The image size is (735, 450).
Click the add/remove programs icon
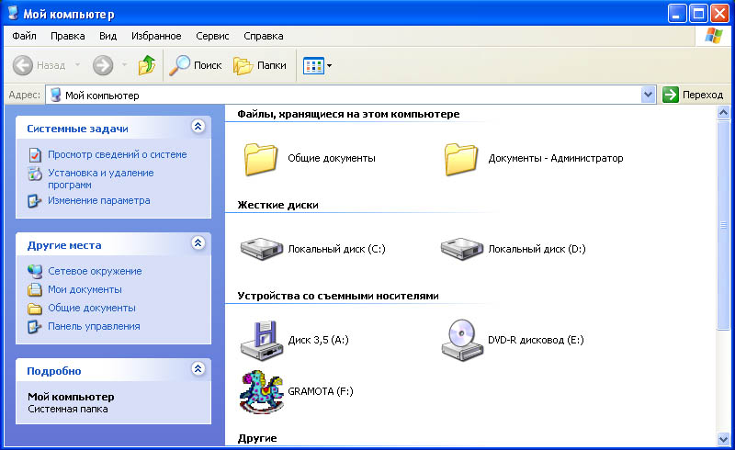tap(35, 174)
